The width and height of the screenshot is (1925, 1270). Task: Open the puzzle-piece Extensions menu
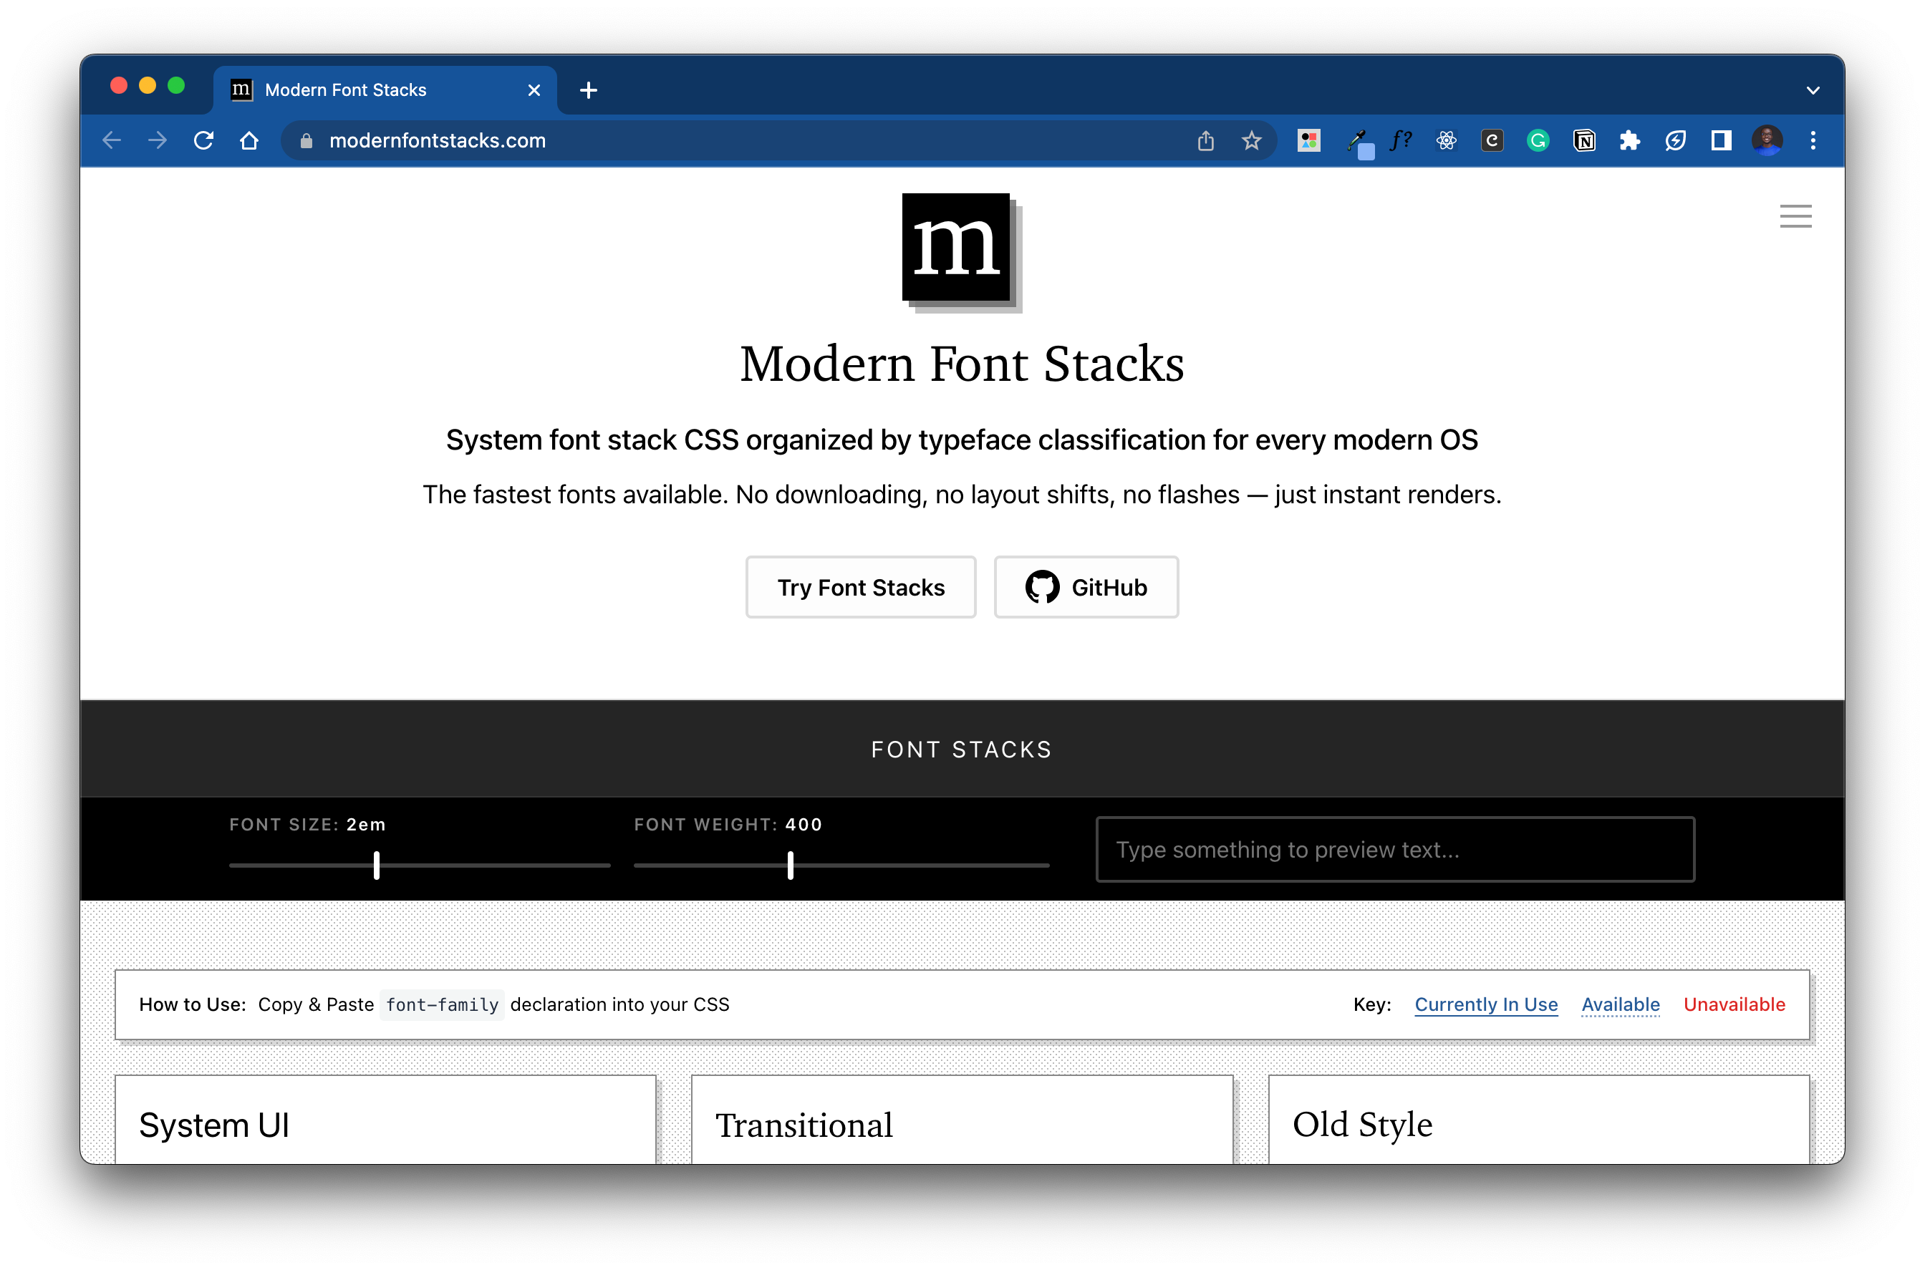(x=1629, y=141)
